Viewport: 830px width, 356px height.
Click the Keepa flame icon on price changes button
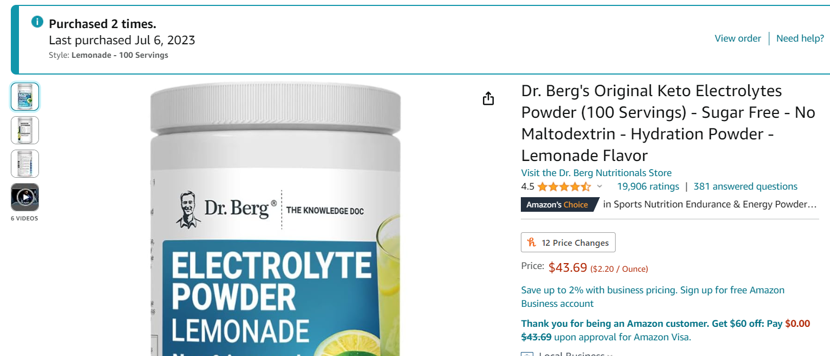click(x=532, y=242)
